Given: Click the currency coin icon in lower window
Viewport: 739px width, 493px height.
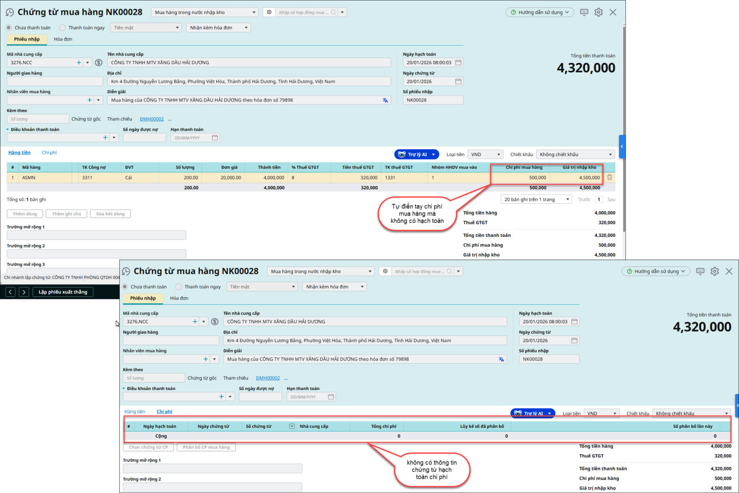Looking at the screenshot, I should point(215,322).
